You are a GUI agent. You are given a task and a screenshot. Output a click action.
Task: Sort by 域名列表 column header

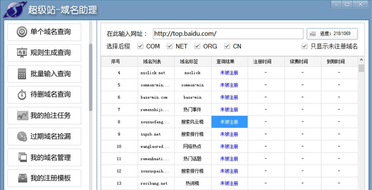click(156, 62)
